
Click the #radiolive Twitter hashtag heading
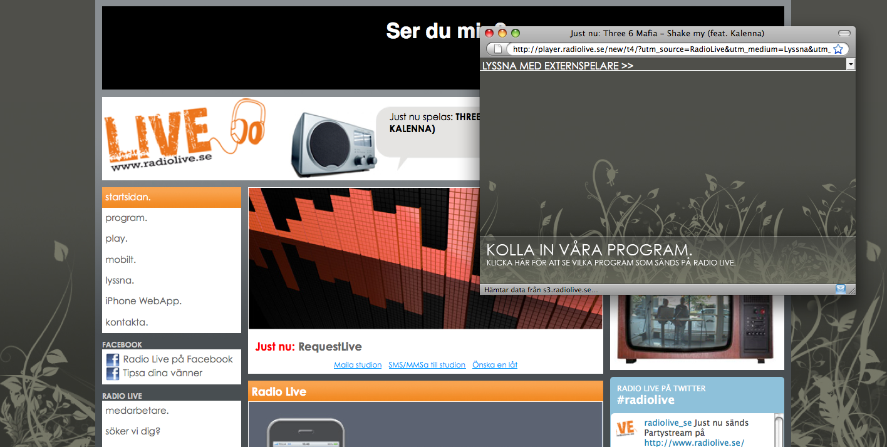pyautogui.click(x=646, y=400)
